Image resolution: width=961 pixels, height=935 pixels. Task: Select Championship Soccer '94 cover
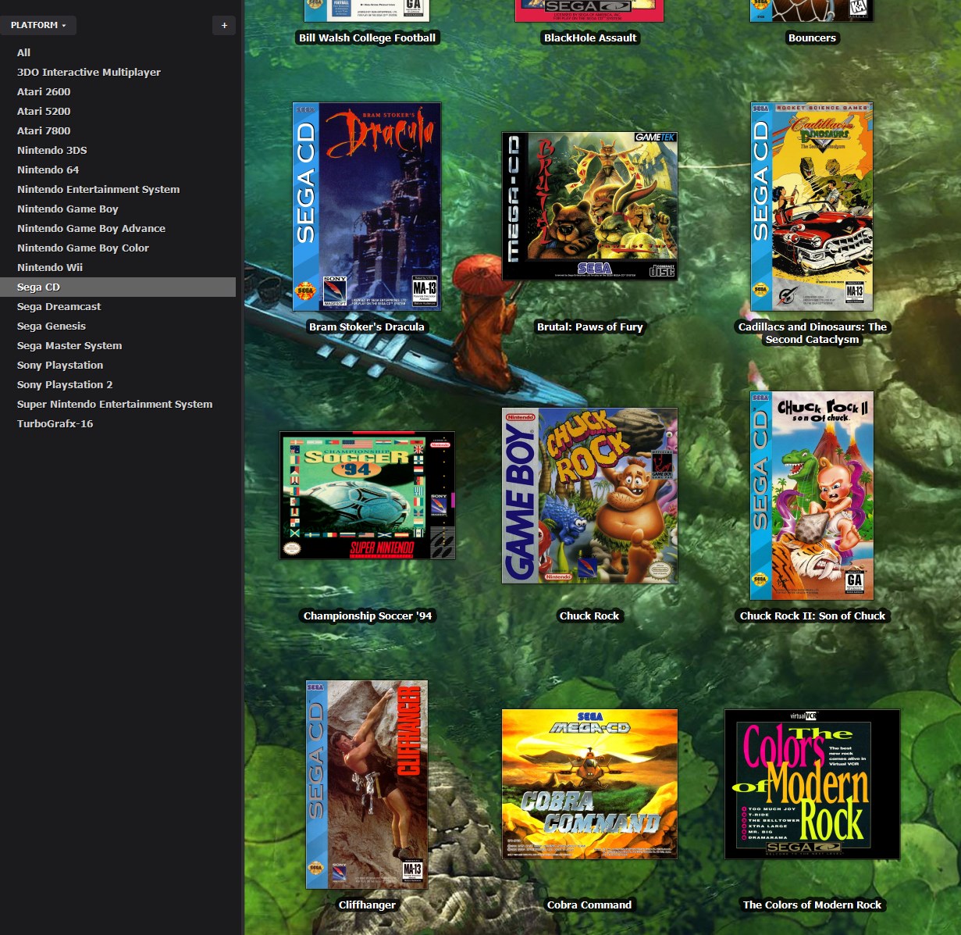367,495
